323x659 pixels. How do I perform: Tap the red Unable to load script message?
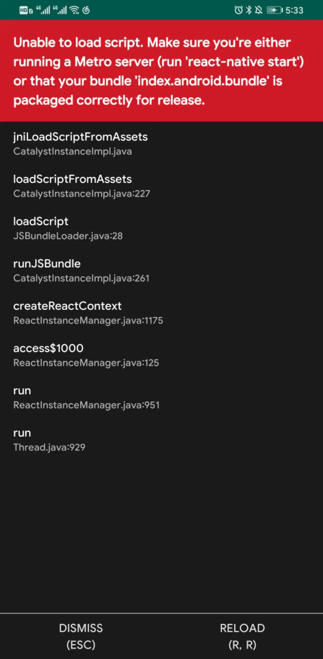click(159, 71)
